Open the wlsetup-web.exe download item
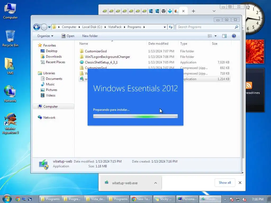271x203 pixels. [125, 183]
